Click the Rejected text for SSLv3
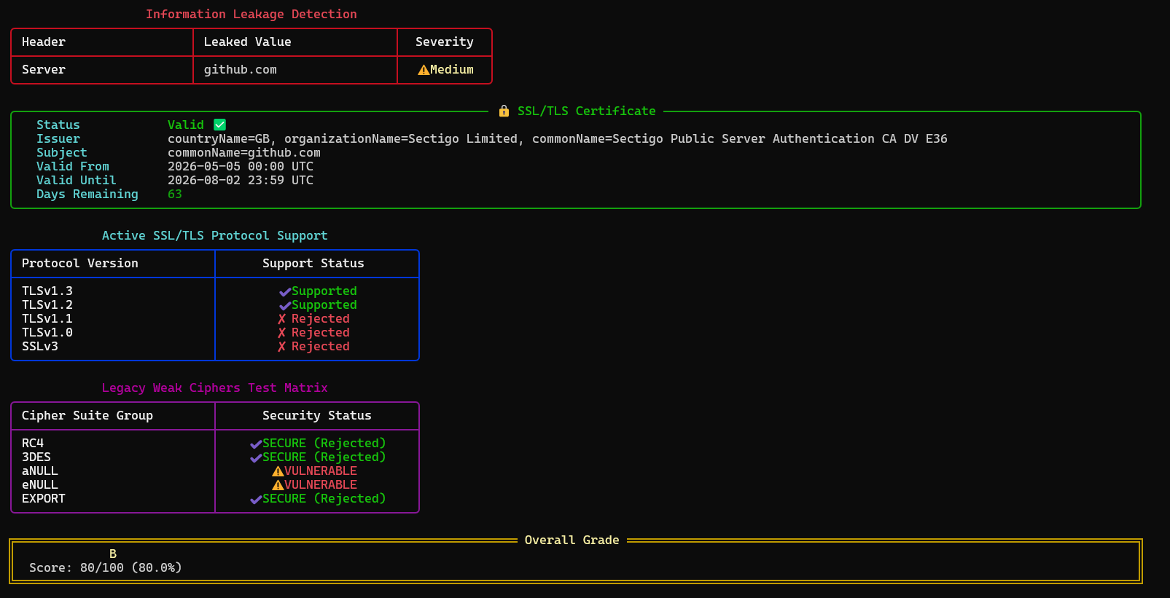 321,346
